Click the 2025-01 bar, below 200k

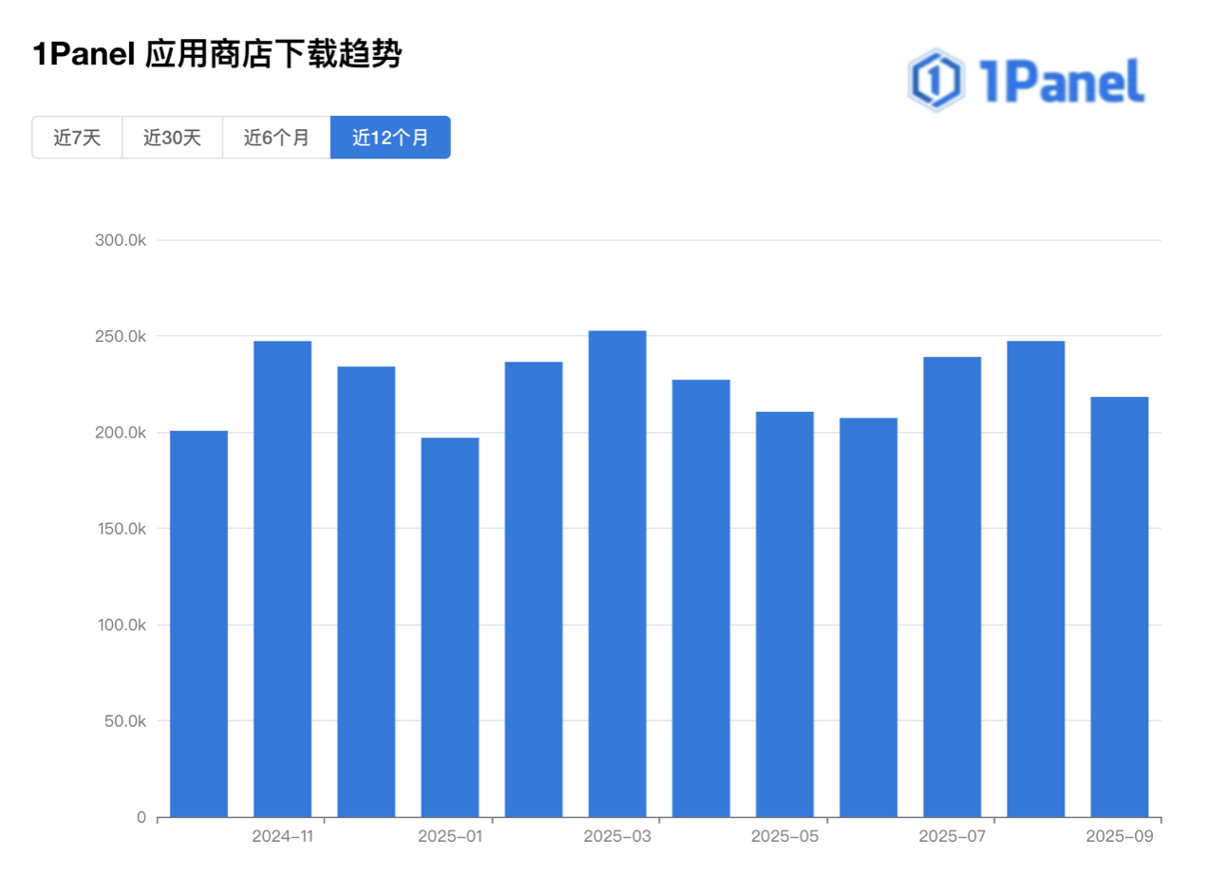point(450,626)
